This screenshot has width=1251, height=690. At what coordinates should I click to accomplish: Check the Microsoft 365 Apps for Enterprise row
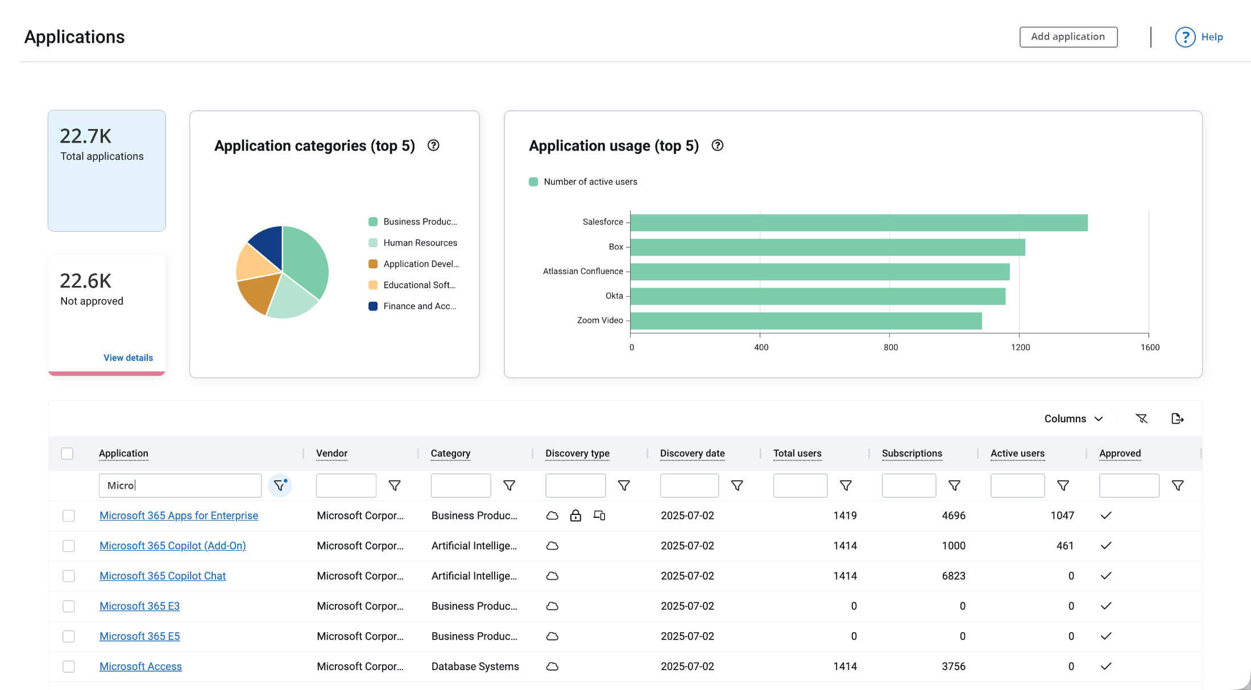[x=68, y=516]
